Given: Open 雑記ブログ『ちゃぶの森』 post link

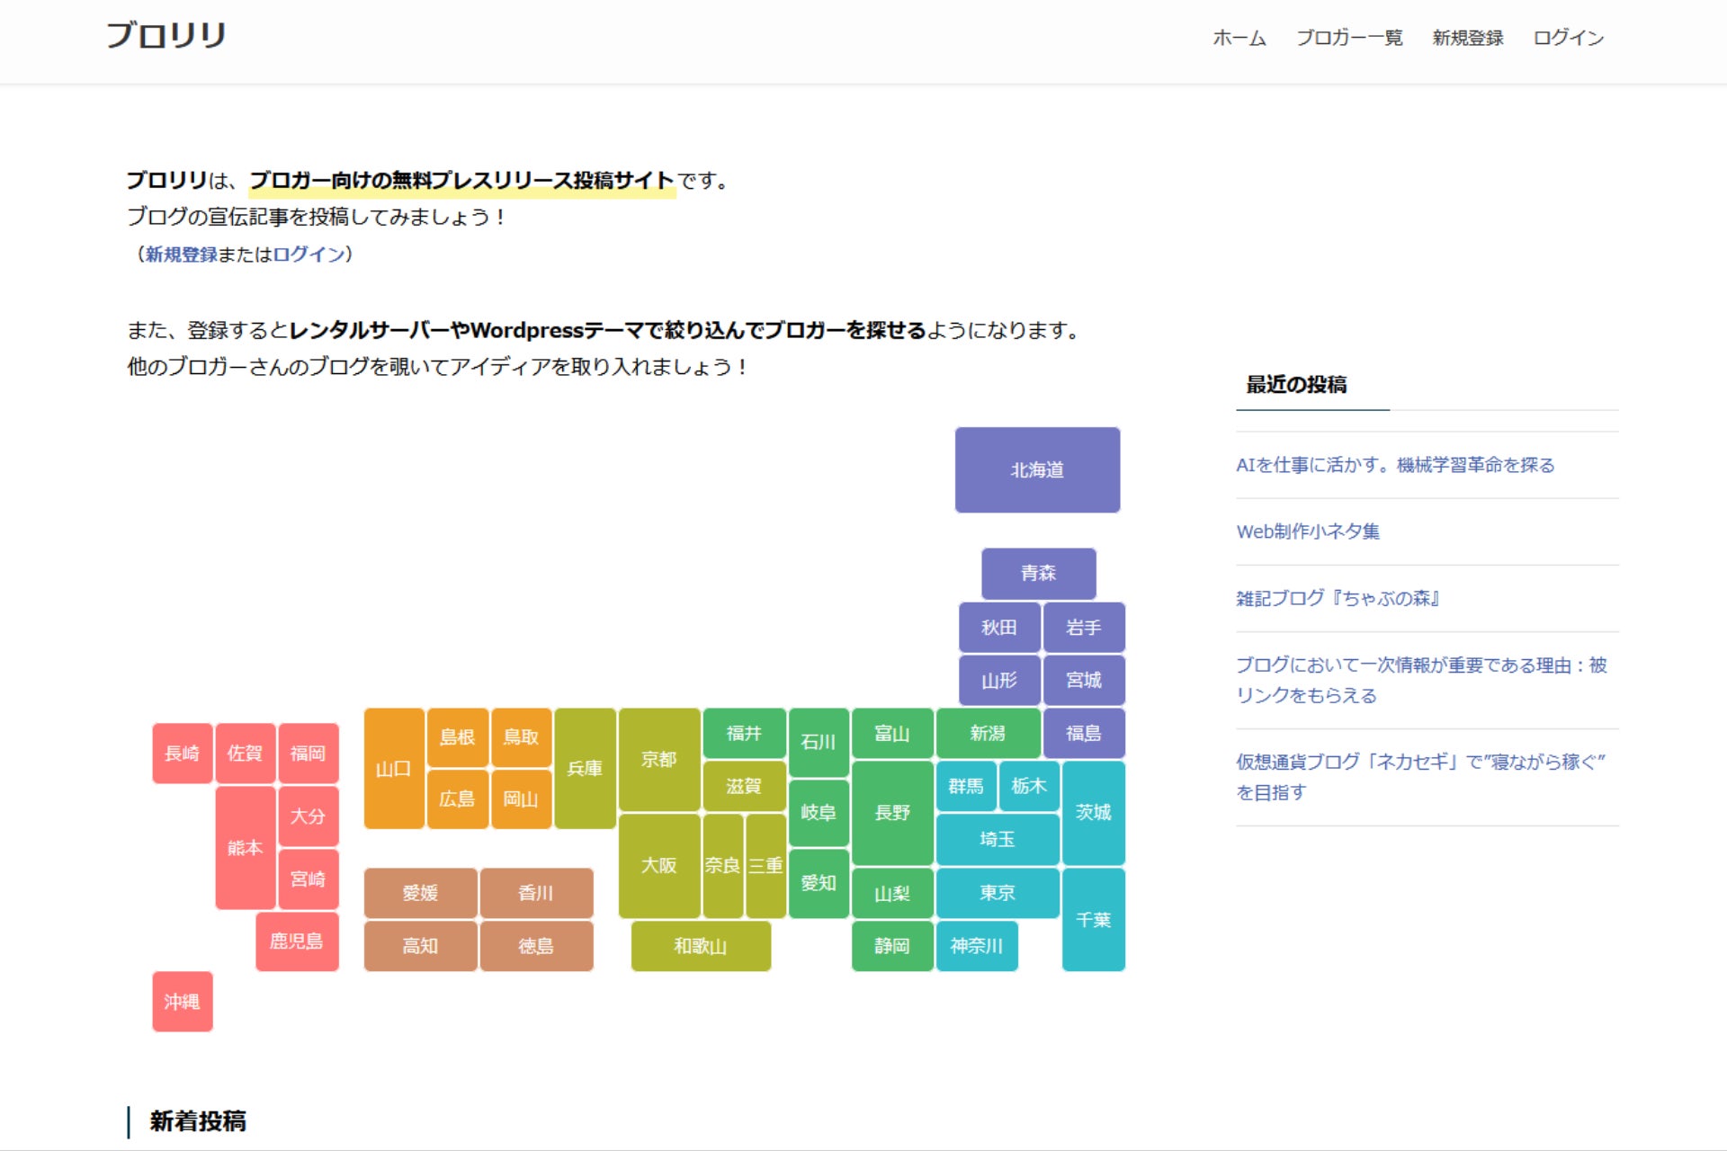Looking at the screenshot, I should [1338, 598].
